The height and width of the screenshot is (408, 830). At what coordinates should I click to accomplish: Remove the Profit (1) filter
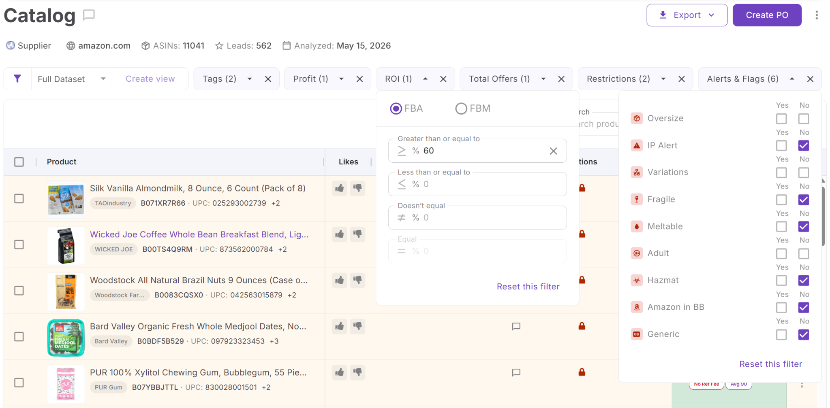359,79
